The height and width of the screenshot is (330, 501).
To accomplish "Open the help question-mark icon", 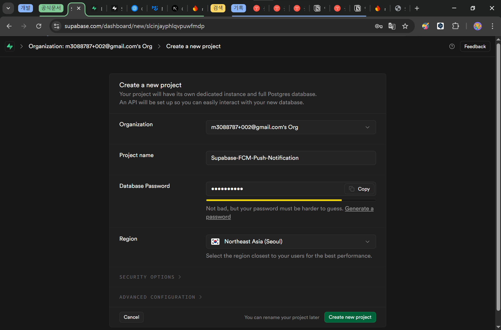I will tap(452, 46).
